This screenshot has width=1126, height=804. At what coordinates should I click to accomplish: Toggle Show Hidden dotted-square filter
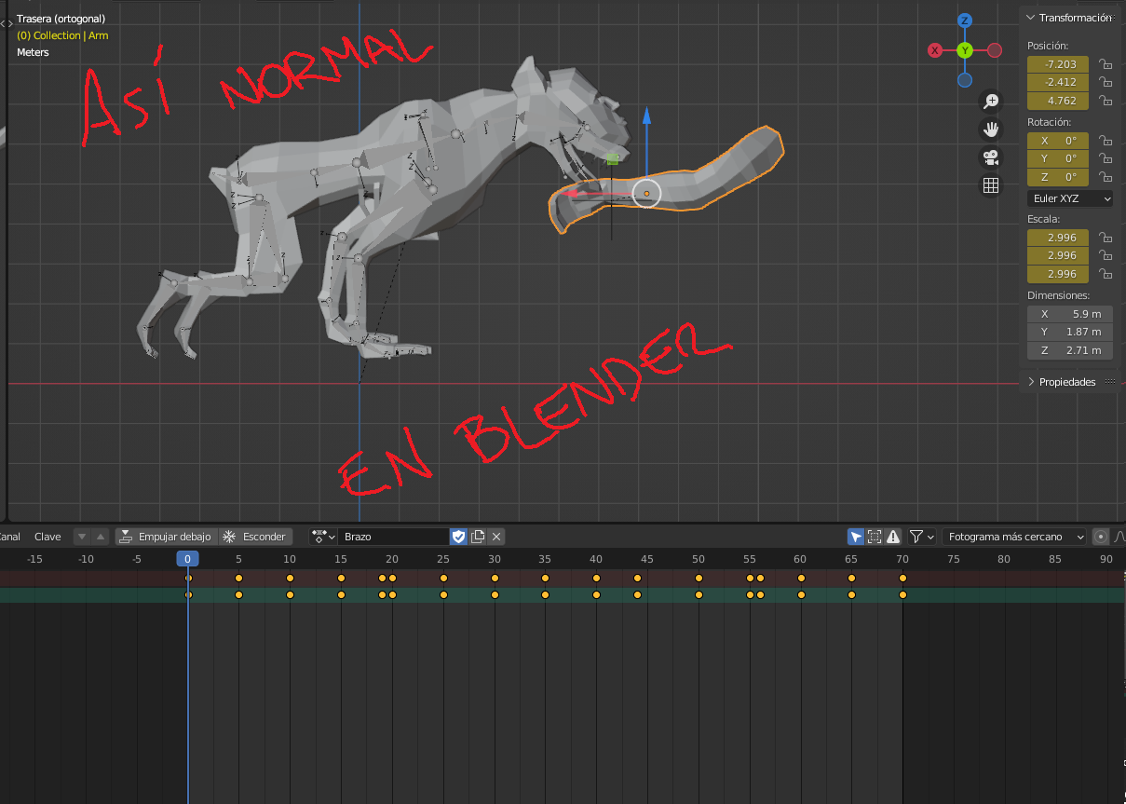[x=875, y=537]
